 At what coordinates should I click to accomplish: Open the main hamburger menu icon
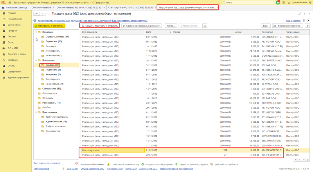point(9,2)
